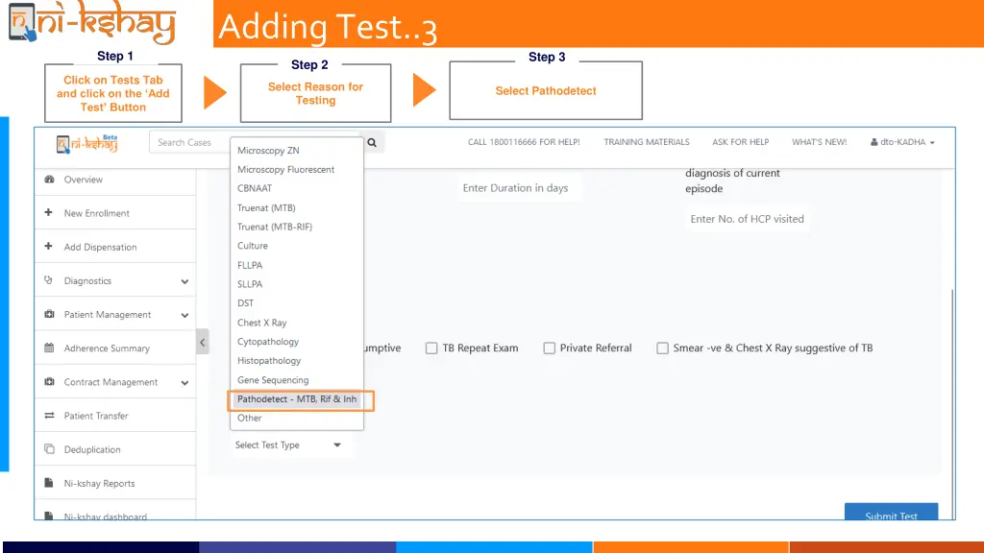The width and height of the screenshot is (984, 553).
Task: Choose Truenat (MTB-RIF) test type
Action: 274,227
